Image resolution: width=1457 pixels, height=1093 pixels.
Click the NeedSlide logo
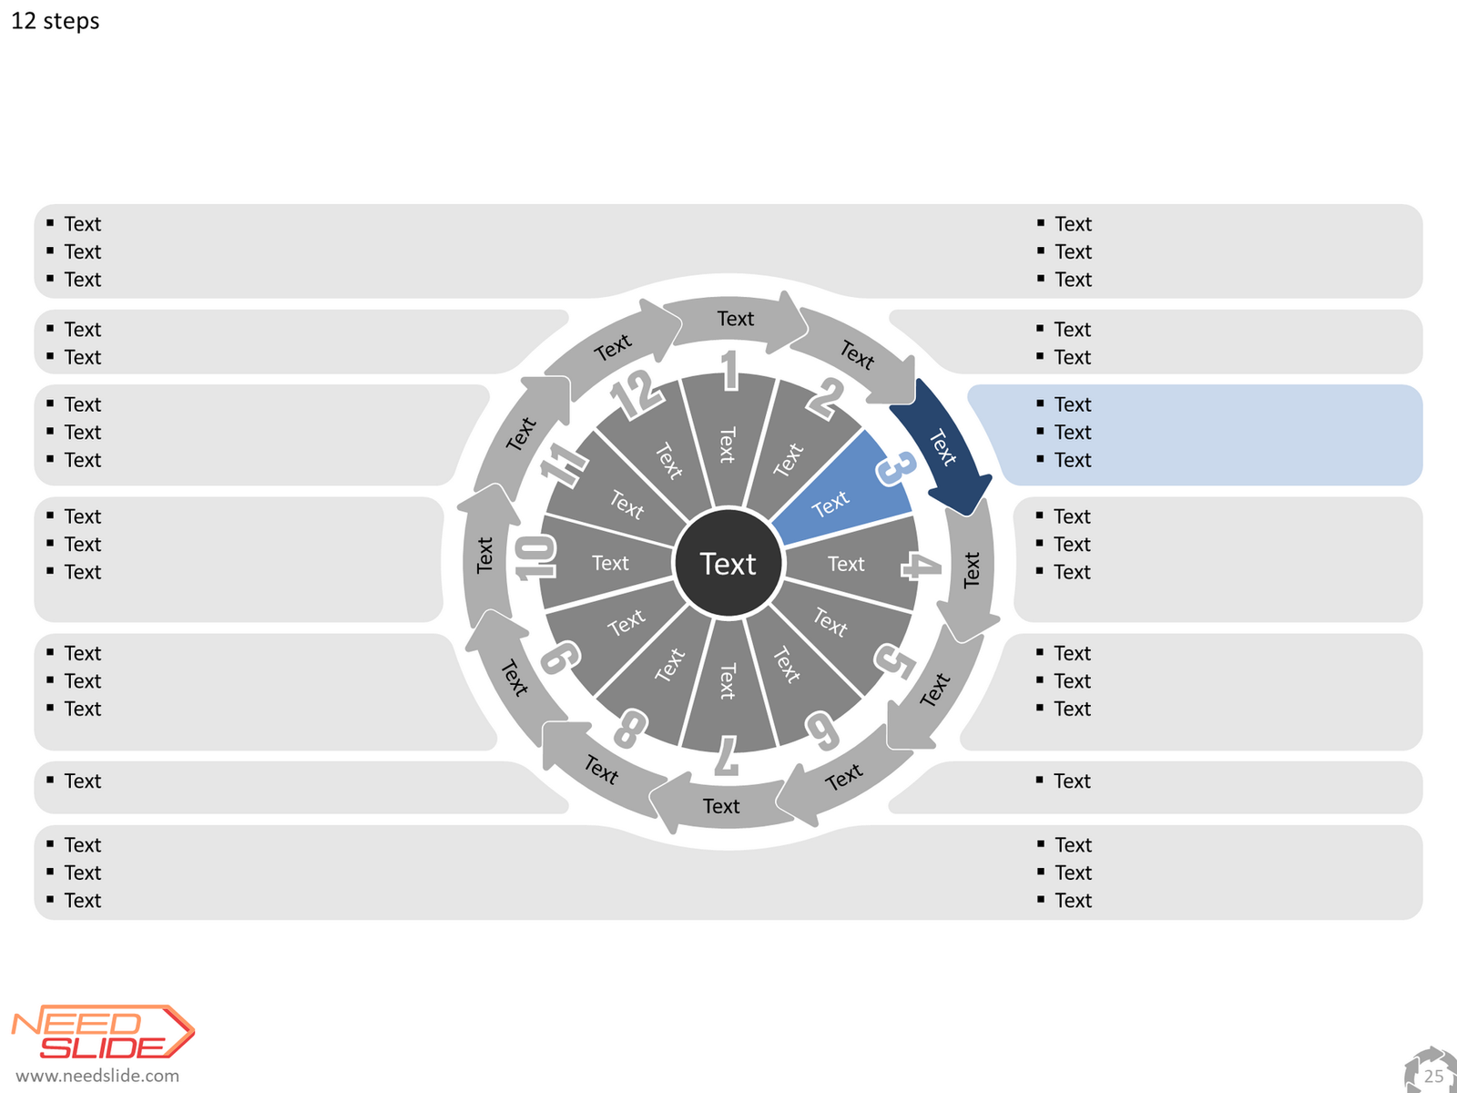103,1033
